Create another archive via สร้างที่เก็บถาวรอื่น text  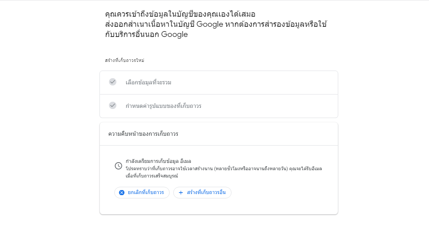point(206,192)
